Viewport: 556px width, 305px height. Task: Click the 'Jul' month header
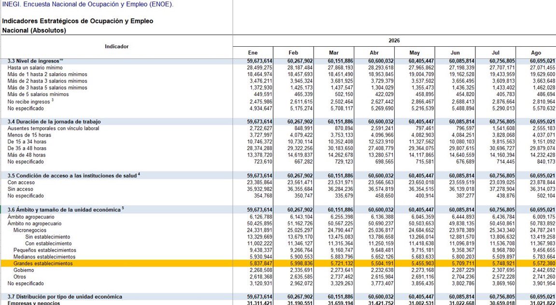pos(495,53)
